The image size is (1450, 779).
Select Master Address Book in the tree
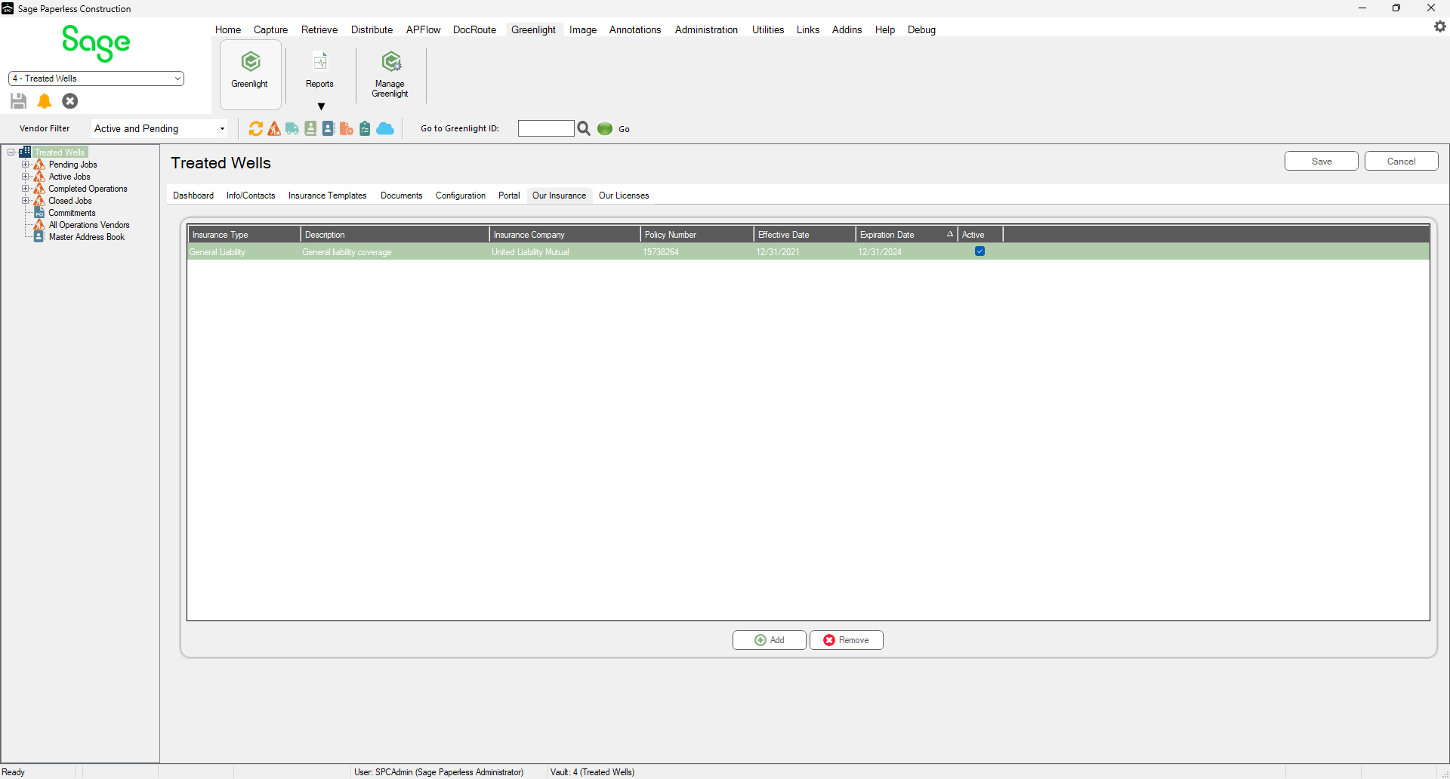click(87, 237)
